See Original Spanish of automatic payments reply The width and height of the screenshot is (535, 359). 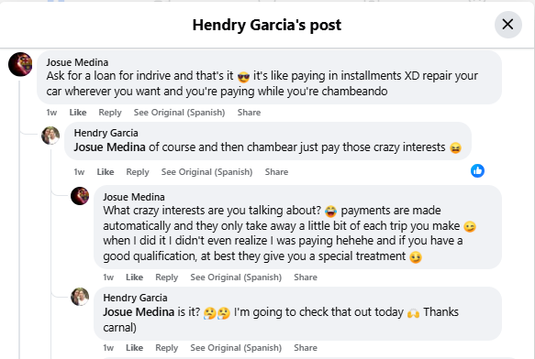(236, 277)
